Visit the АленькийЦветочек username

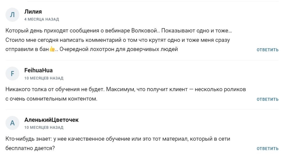[51, 120]
